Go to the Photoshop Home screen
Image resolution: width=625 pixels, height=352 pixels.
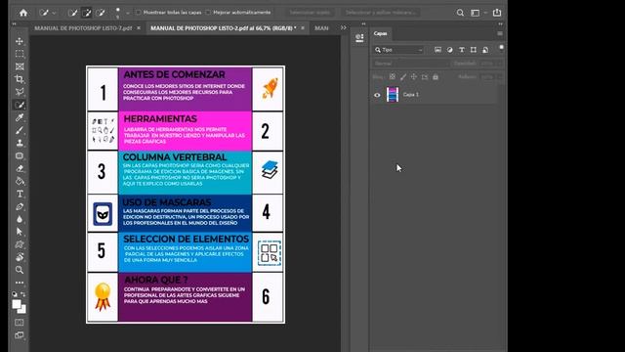pos(23,13)
